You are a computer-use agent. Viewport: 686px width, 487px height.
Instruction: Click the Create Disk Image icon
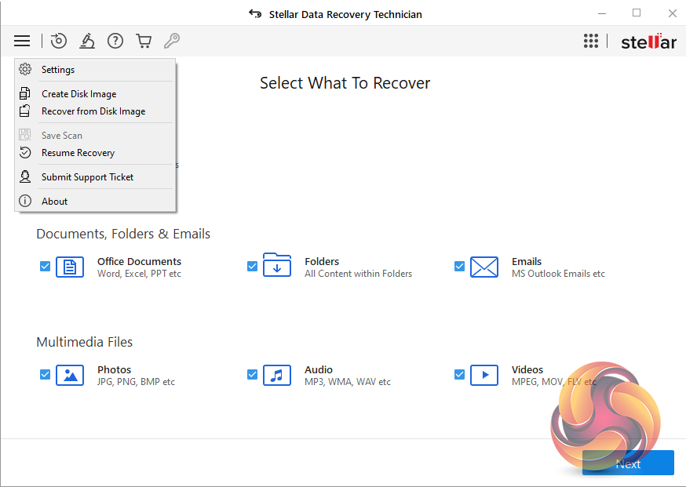[25, 93]
